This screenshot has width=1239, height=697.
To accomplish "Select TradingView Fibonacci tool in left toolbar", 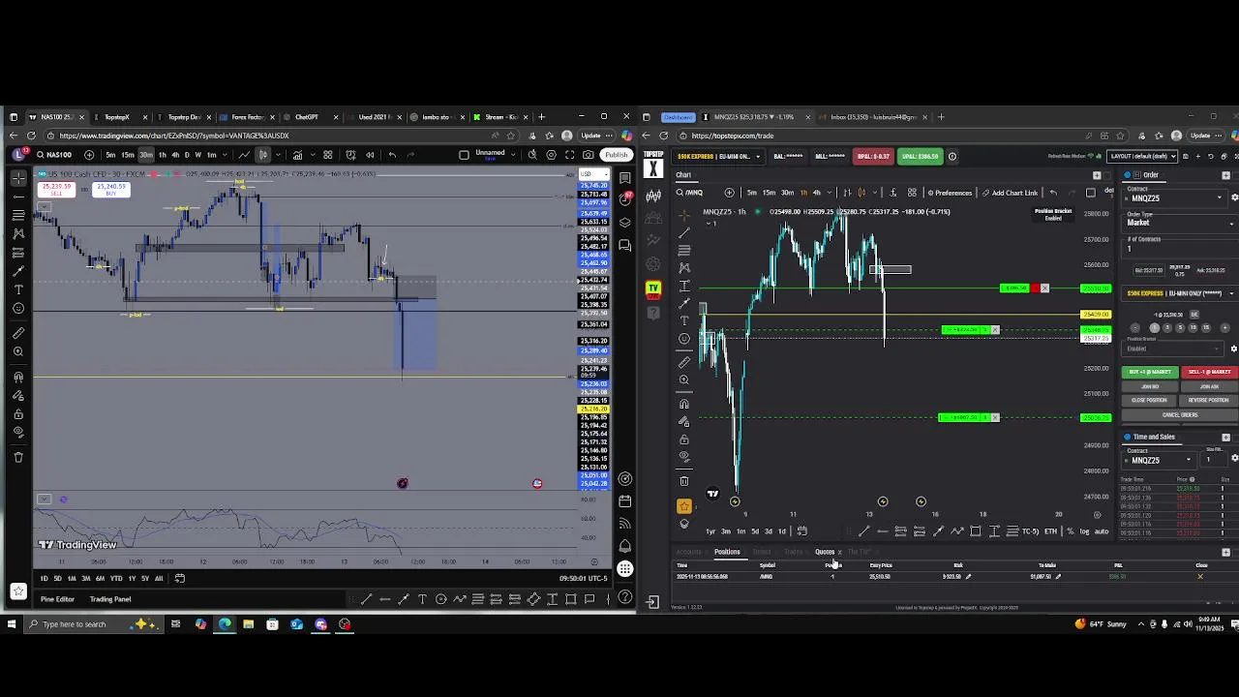I will (x=18, y=216).
